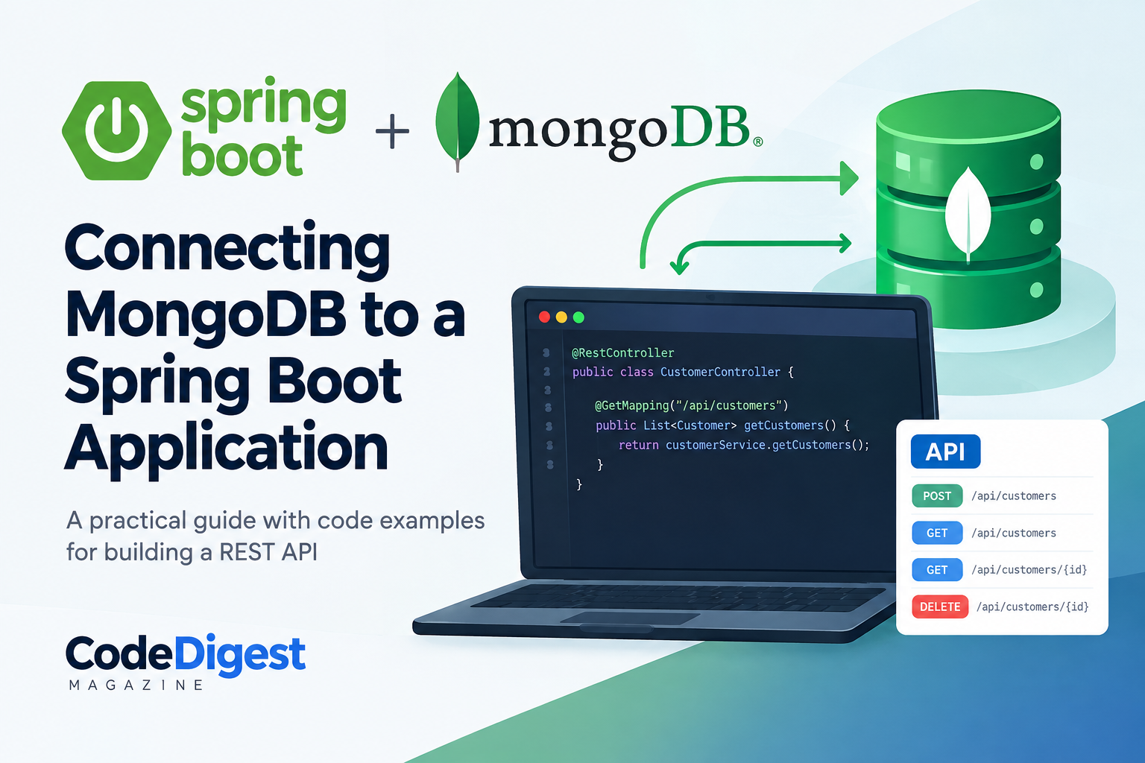Click the red DELETE method badge

[x=940, y=607]
